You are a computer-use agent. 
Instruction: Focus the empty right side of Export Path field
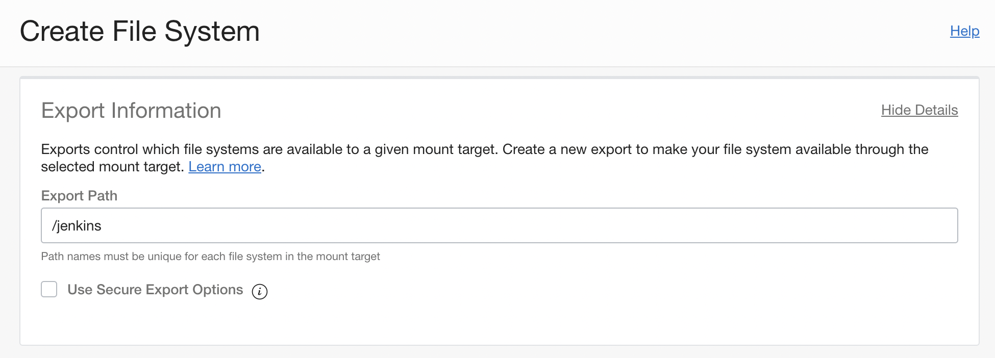[x=765, y=225]
